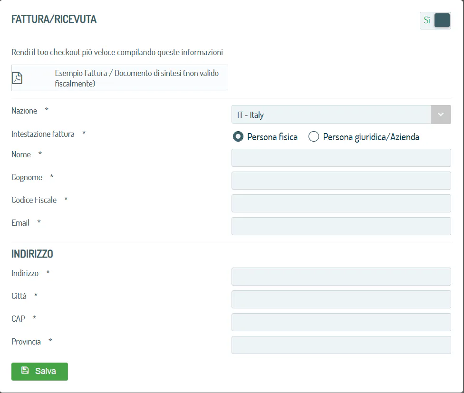Select the Persona fisica radio button
The width and height of the screenshot is (464, 393).
click(238, 136)
